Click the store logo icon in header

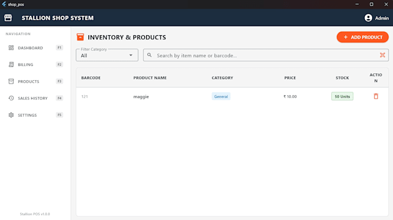(8, 18)
